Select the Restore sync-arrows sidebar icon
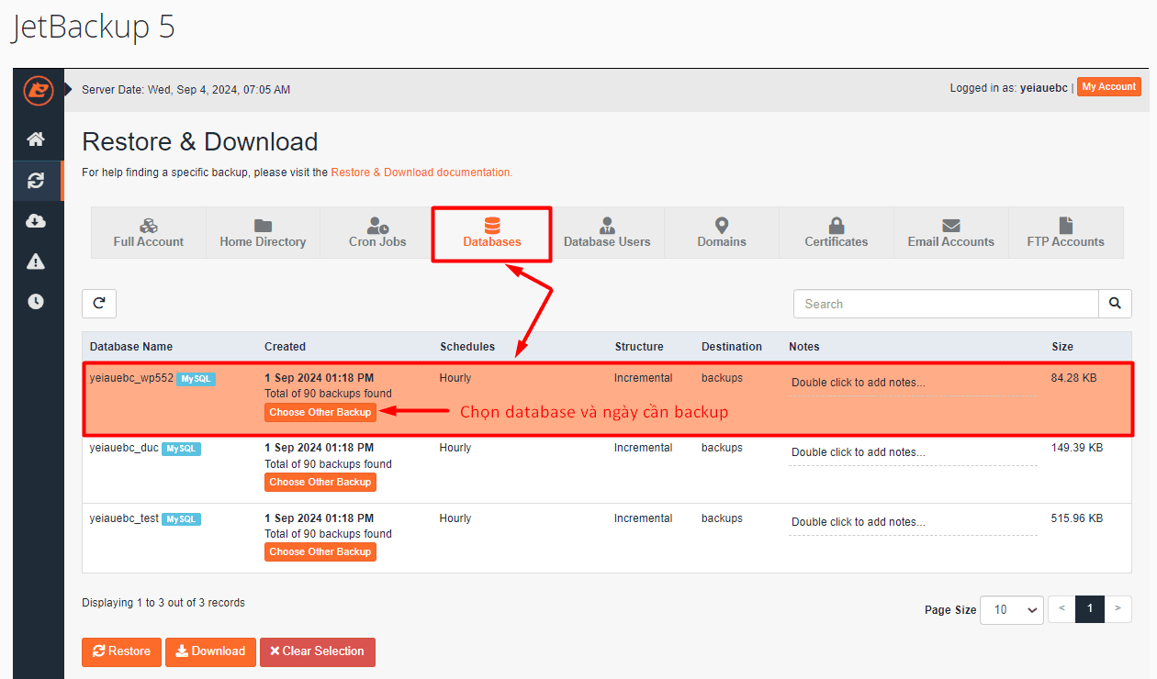The image size is (1157, 679). click(37, 180)
